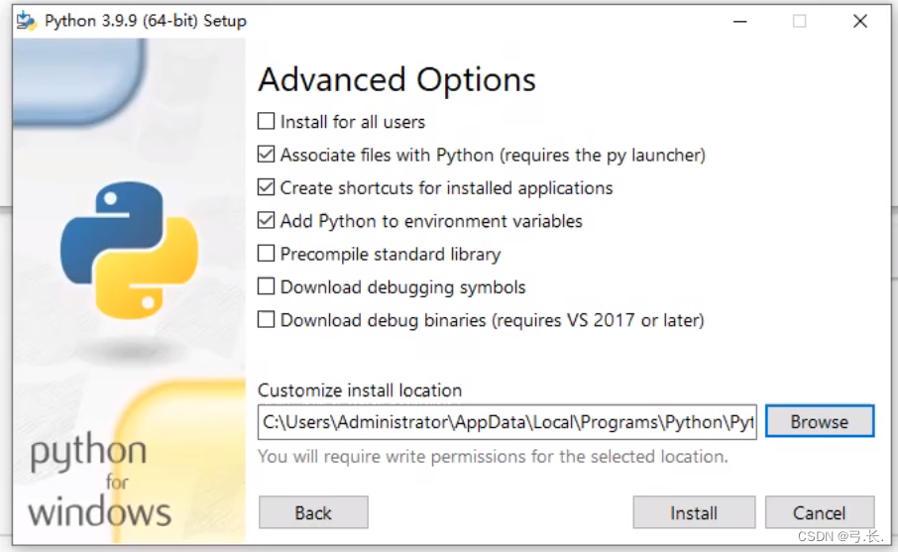
Task: Click inside the install location path field
Action: pos(506,422)
